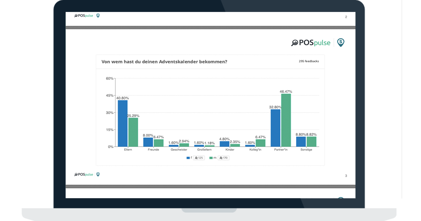This screenshot has width=421, height=221.
Task: Click the large green S pin icon
Action: [341, 42]
